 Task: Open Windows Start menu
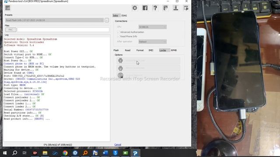[x=5, y=153]
